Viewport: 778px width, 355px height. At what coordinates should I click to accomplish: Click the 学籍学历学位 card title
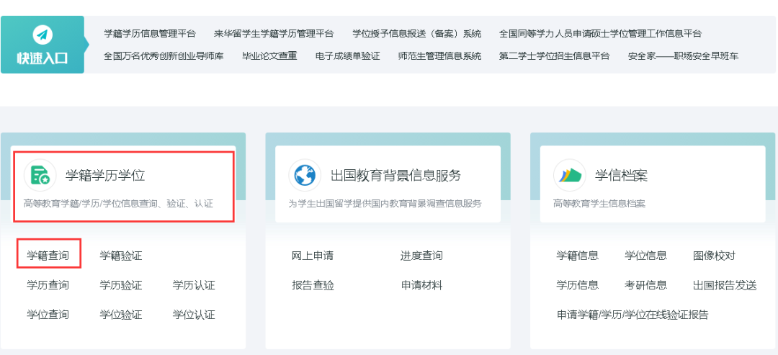tap(105, 175)
